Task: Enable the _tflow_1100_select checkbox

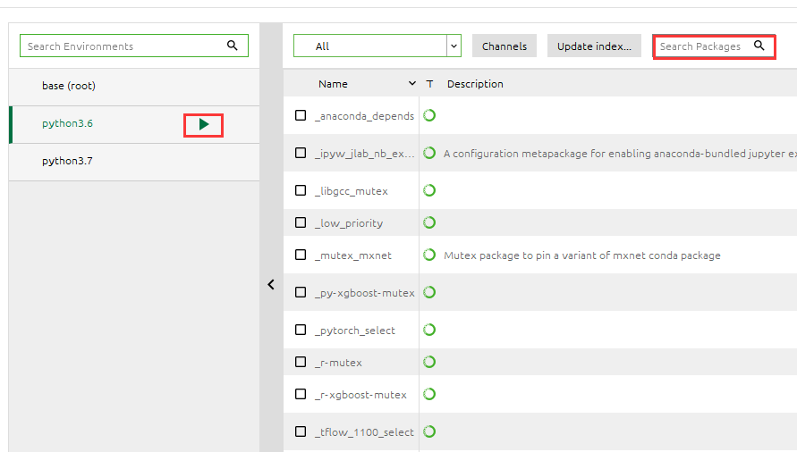Action: [x=301, y=431]
